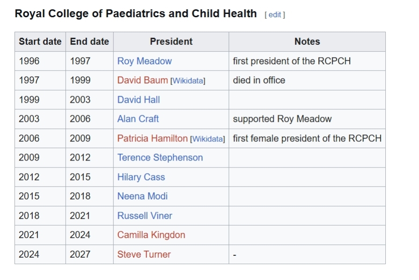
Task: Open the Hilary Cass article link
Action: click(x=141, y=177)
